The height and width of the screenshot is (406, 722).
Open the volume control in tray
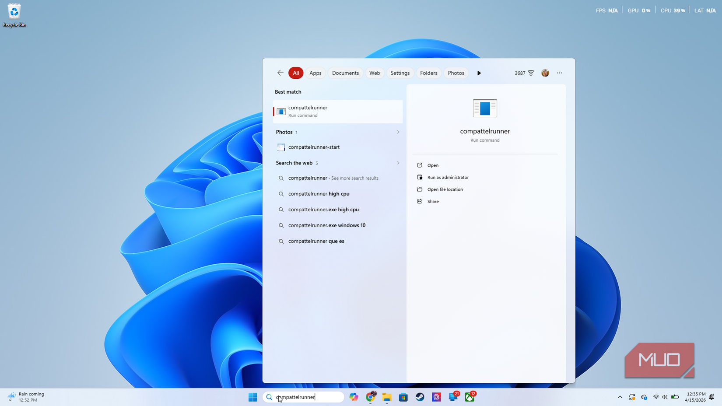(x=665, y=397)
